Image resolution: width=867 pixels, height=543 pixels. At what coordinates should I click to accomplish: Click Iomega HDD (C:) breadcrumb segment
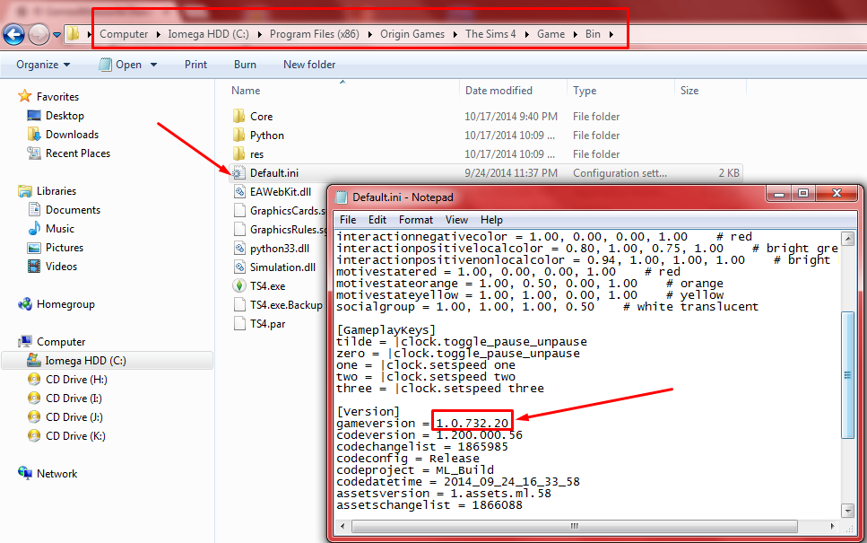208,34
